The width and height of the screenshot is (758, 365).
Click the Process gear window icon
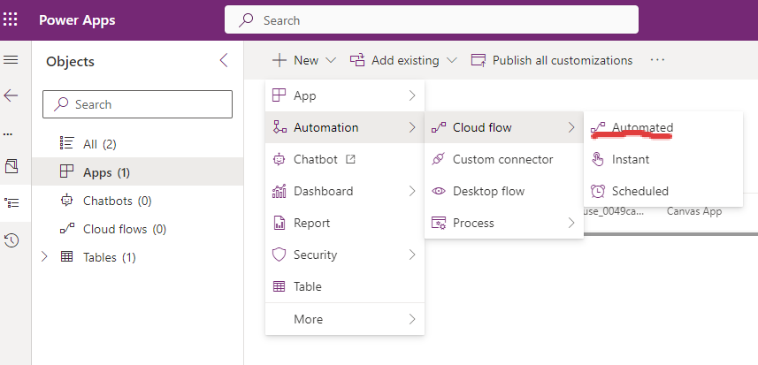(439, 223)
